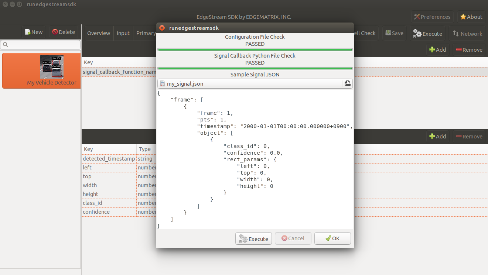Open the About dialog star button
488x275 pixels.
click(471, 17)
